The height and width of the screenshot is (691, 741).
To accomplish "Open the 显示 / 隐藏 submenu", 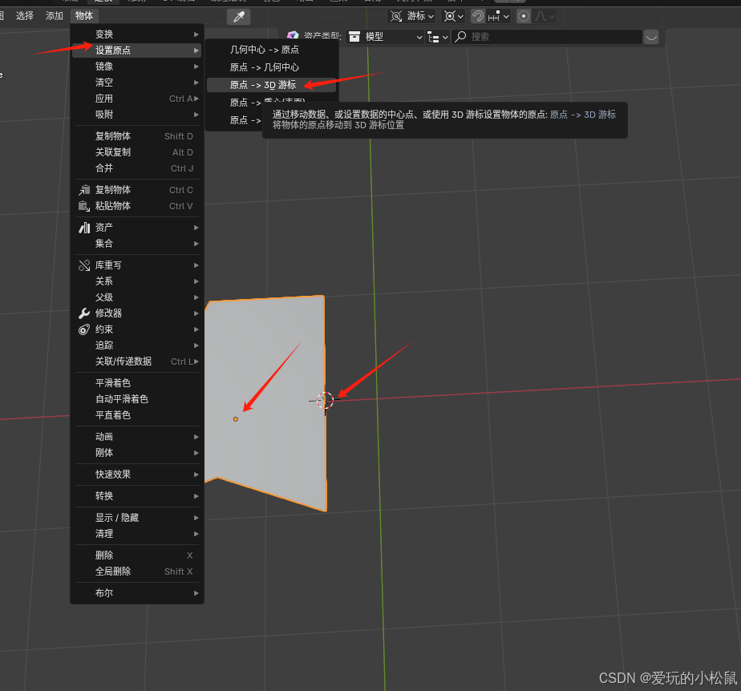I will tap(137, 518).
